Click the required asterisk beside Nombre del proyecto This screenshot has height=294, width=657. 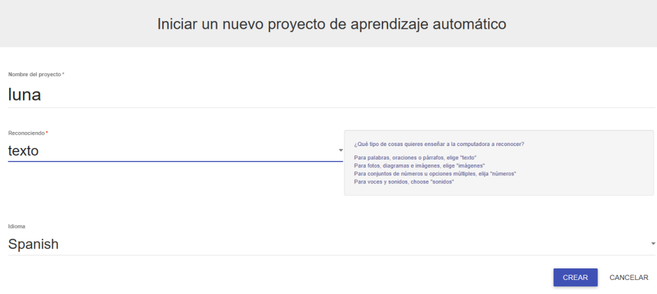coord(63,74)
